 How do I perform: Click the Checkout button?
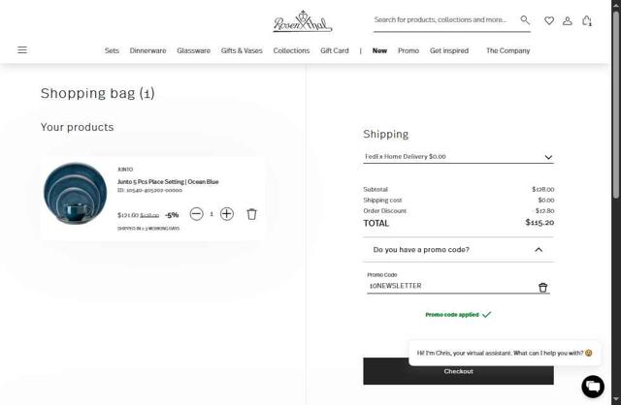coord(458,371)
